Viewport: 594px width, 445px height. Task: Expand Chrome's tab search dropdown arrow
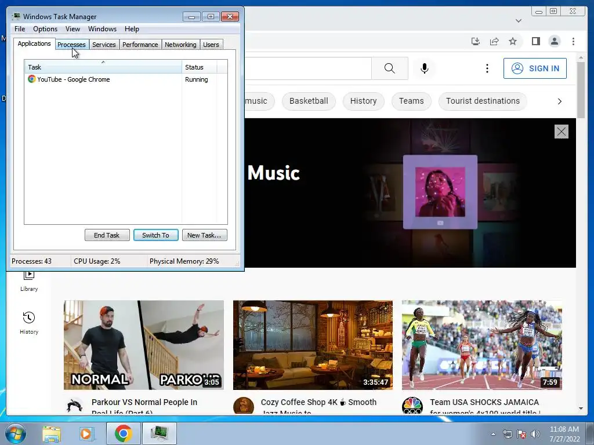pos(519,21)
